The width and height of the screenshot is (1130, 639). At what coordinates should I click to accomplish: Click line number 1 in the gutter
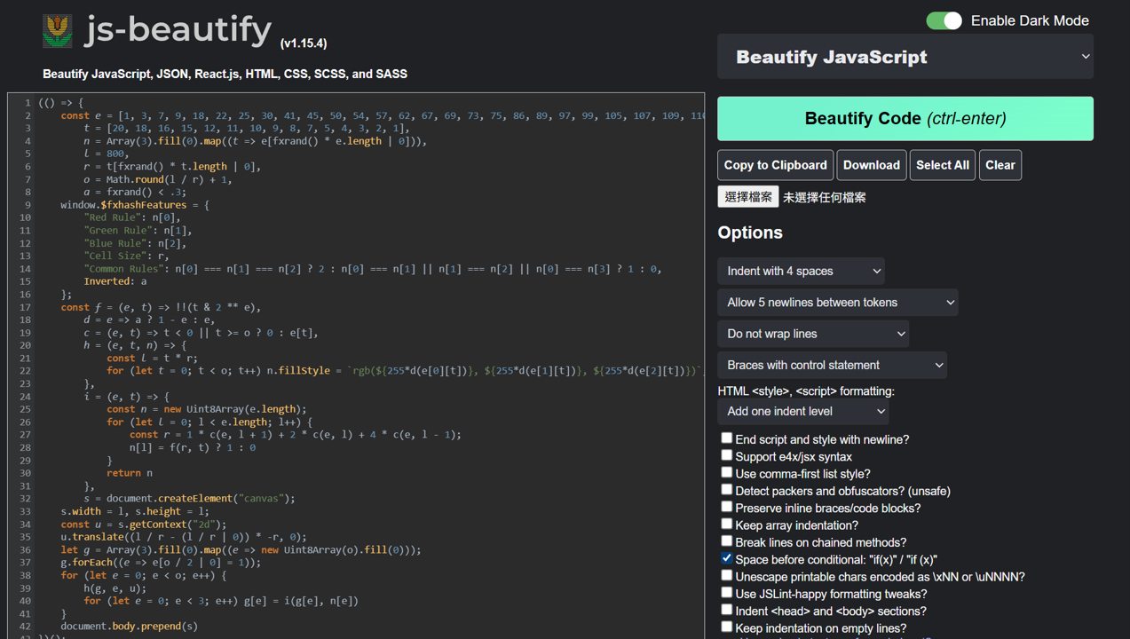click(28, 103)
